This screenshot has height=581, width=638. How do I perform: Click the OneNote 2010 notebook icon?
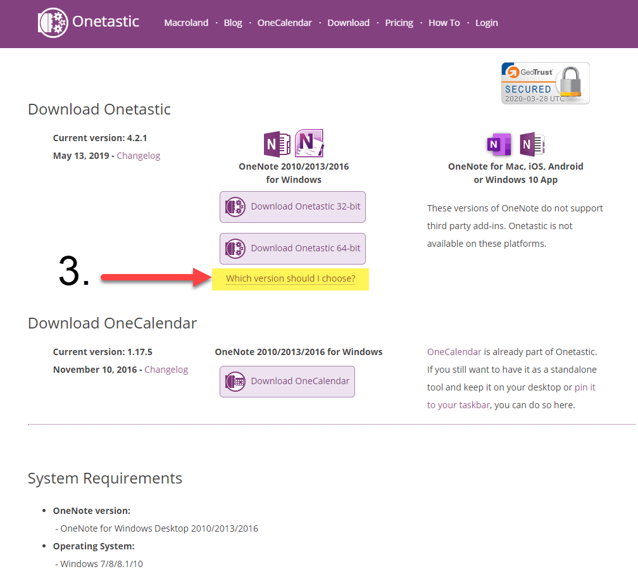pos(310,143)
